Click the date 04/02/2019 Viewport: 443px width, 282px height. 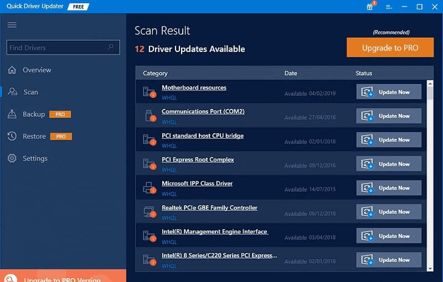(x=322, y=93)
